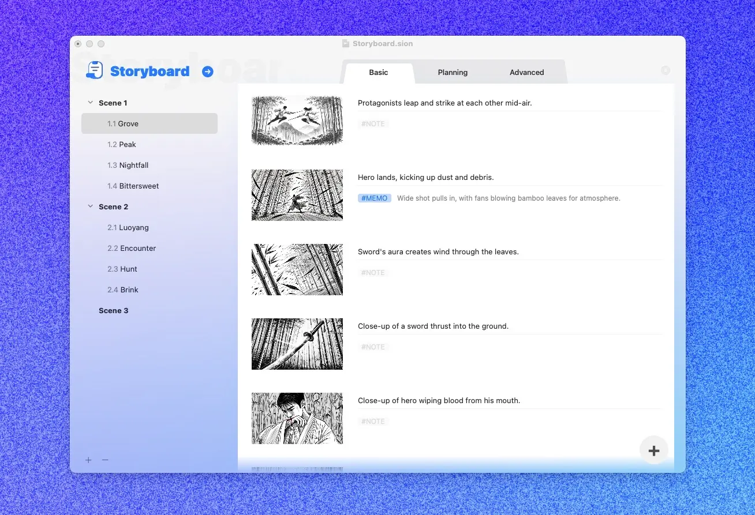Collapse the Scene 2 group

(x=90, y=206)
